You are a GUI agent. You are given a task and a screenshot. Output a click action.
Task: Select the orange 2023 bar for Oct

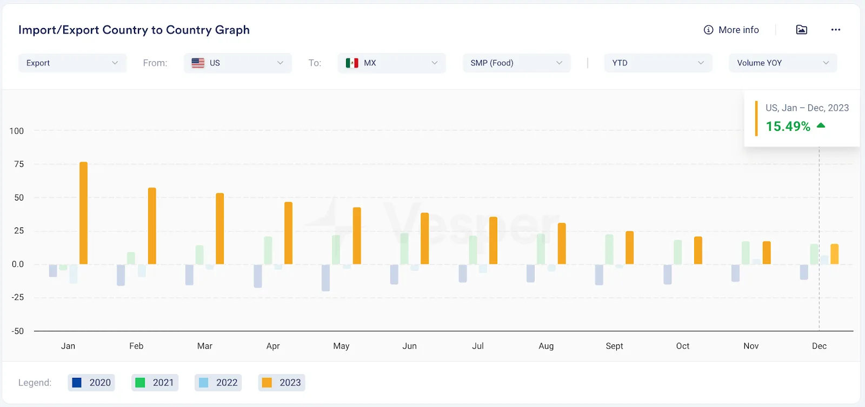pyautogui.click(x=698, y=250)
